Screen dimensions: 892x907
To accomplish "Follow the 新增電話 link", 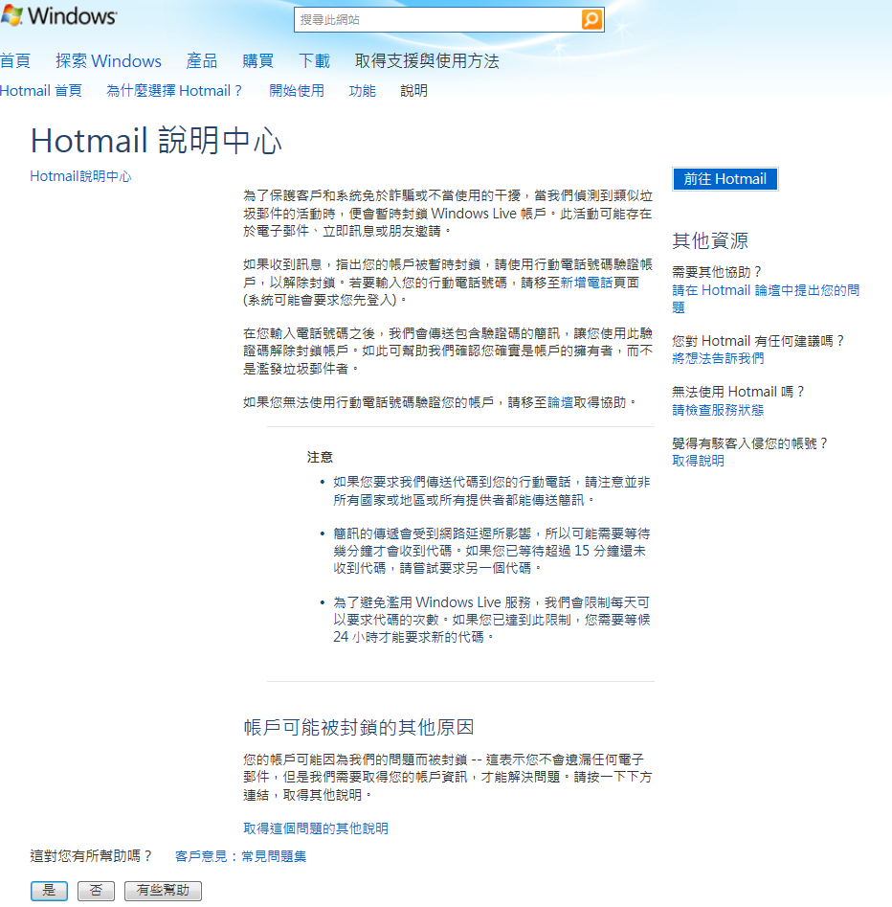I will 586,283.
